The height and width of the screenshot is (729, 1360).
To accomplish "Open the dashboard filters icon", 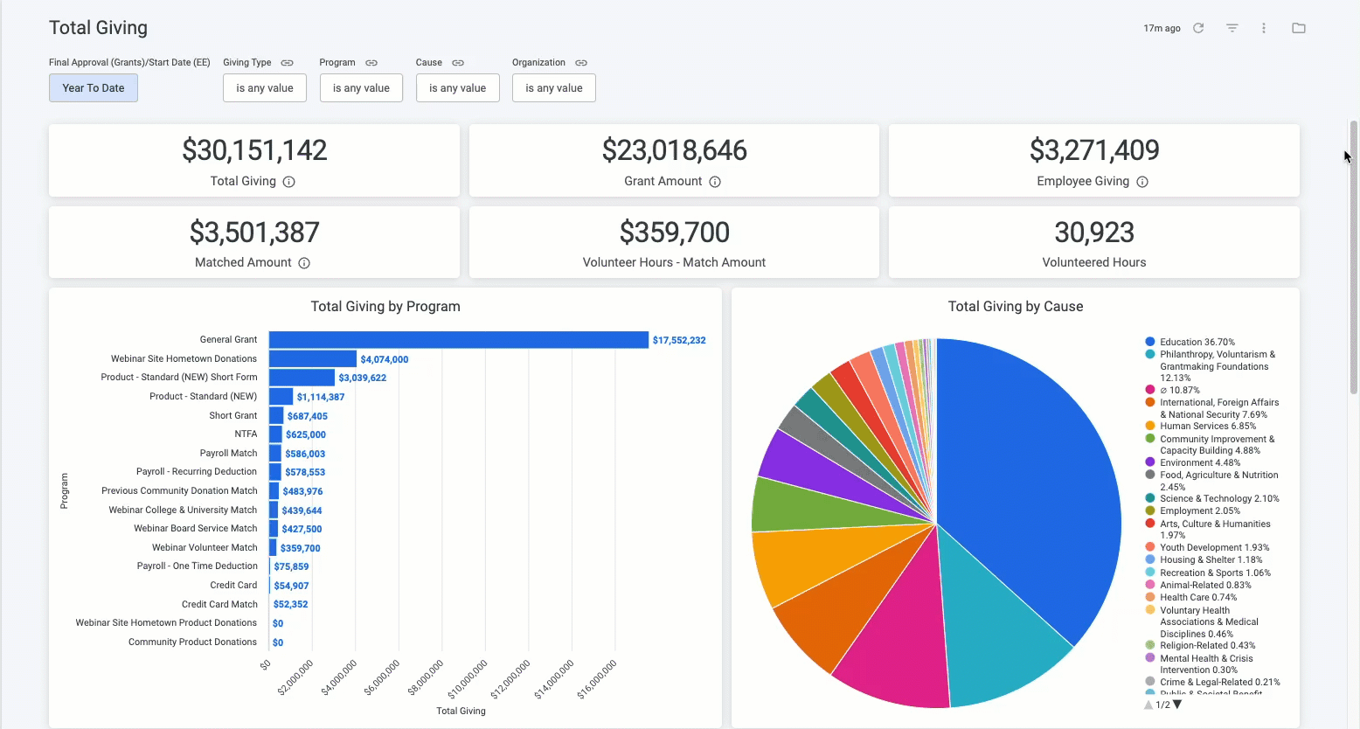I will (1232, 28).
